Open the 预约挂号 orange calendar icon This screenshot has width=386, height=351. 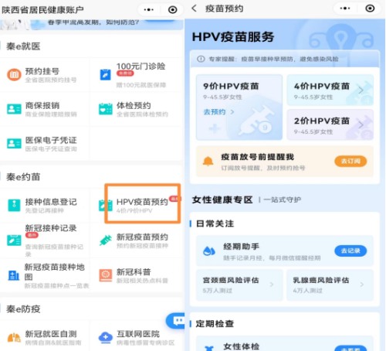click(x=14, y=75)
